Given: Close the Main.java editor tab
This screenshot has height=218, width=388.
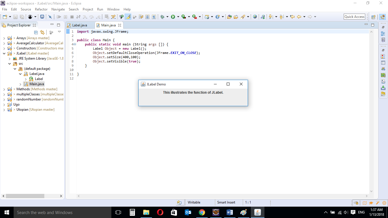Looking at the screenshot, I should tap(120, 25).
